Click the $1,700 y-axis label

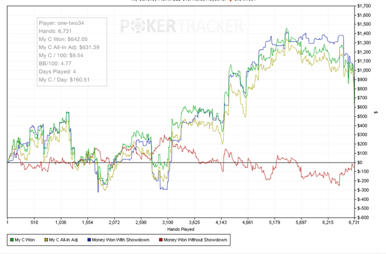pyautogui.click(x=364, y=6)
